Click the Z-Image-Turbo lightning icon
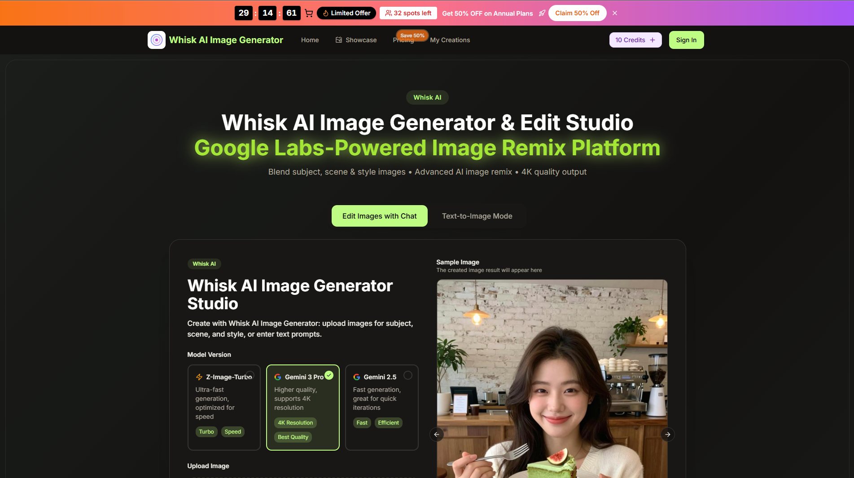Viewport: 854px width, 478px height. (199, 377)
